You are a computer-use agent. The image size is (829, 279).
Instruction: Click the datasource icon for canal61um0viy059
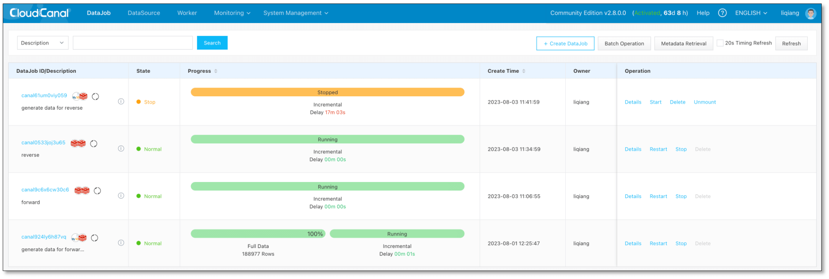(x=80, y=96)
